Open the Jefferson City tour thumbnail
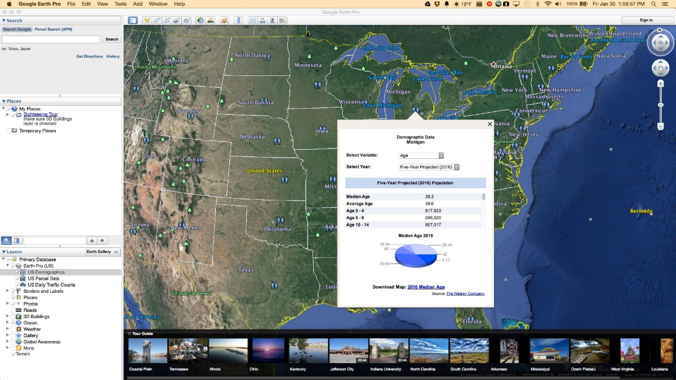Image resolution: width=676 pixels, height=380 pixels. pyautogui.click(x=349, y=350)
